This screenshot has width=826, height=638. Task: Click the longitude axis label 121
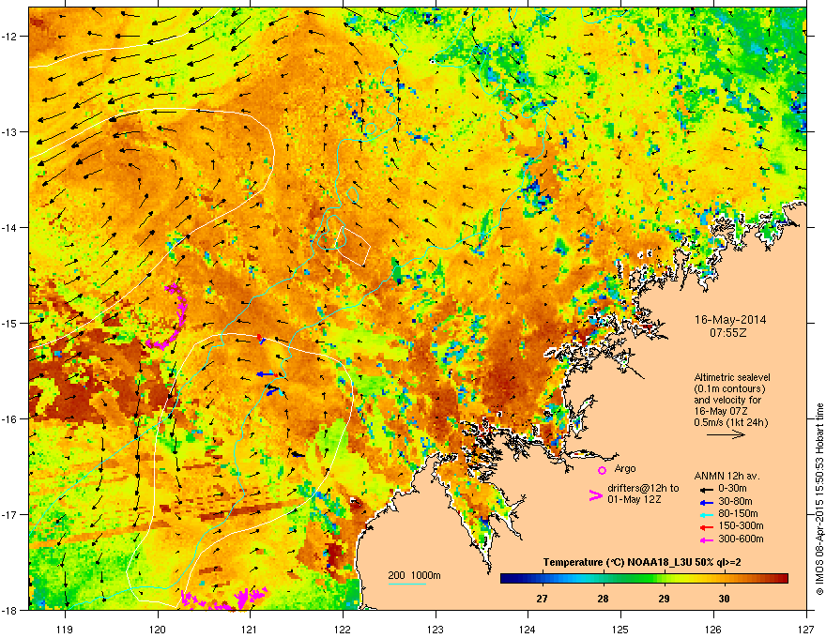[x=250, y=629]
